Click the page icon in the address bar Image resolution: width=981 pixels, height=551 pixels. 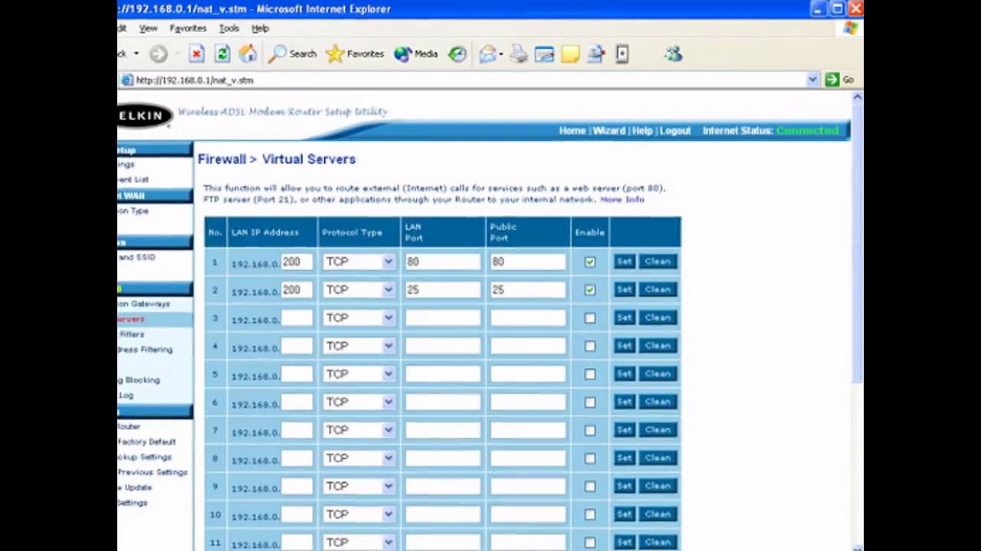pos(127,80)
